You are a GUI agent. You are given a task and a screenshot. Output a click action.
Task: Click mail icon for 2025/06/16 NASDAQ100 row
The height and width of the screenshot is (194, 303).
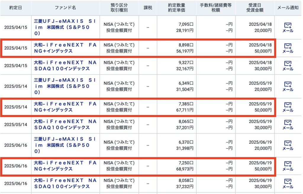288,184
